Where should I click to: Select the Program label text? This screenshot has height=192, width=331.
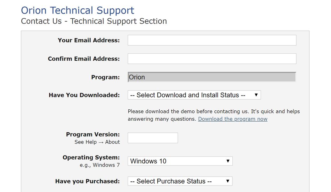(105, 77)
